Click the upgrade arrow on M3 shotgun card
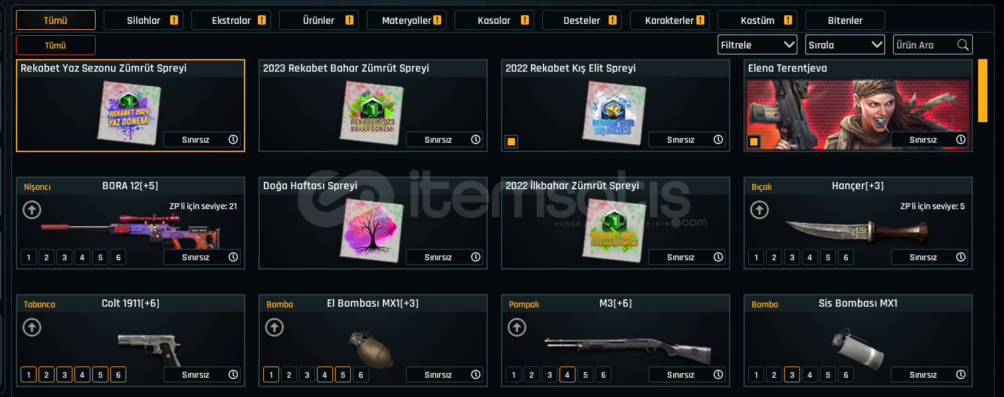The height and width of the screenshot is (397, 1004). (517, 327)
